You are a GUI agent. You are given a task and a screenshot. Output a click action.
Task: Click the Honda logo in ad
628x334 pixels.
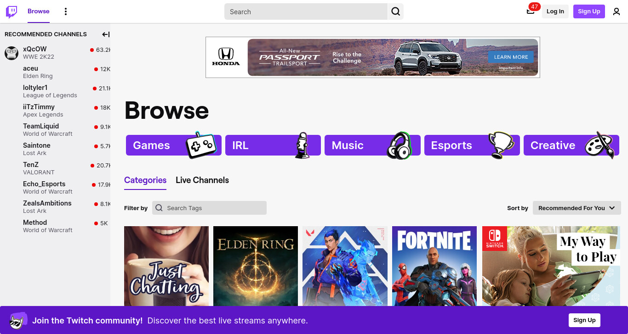[x=226, y=57]
